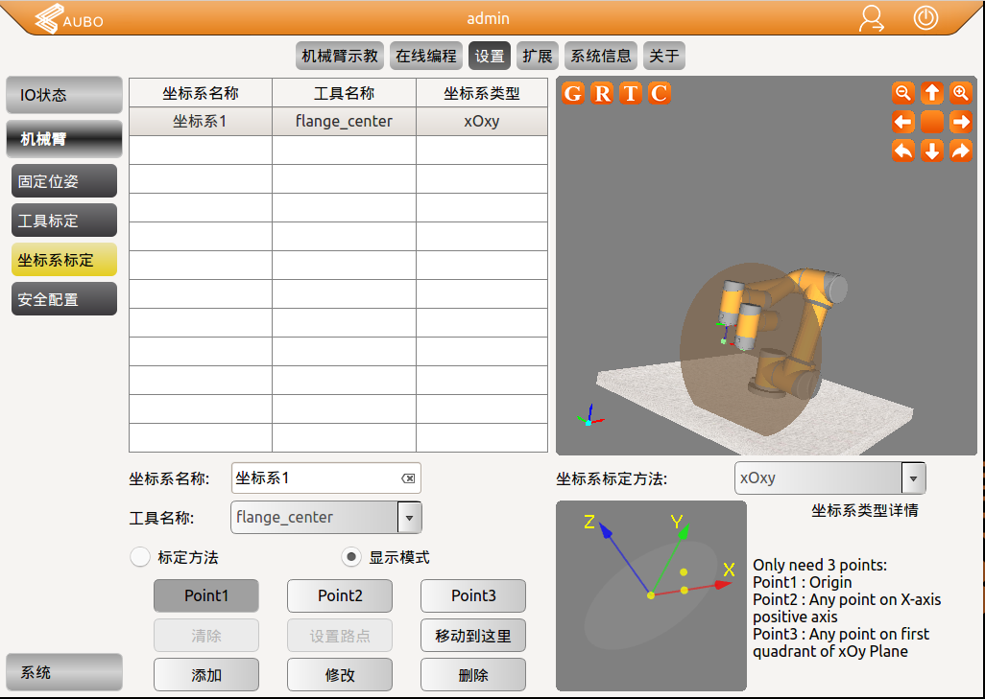Click the zoom in magnifier icon
Screen dimensions: 985x699
(x=960, y=93)
